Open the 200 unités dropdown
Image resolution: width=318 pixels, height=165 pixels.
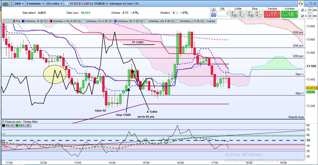coord(54,4)
